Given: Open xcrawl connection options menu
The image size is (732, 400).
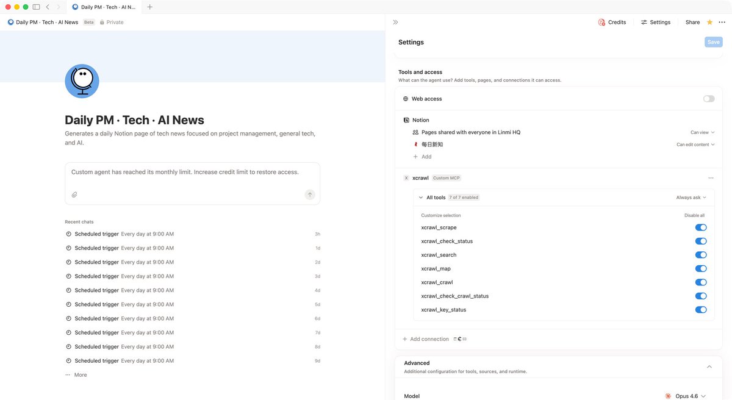Looking at the screenshot, I should (711, 178).
